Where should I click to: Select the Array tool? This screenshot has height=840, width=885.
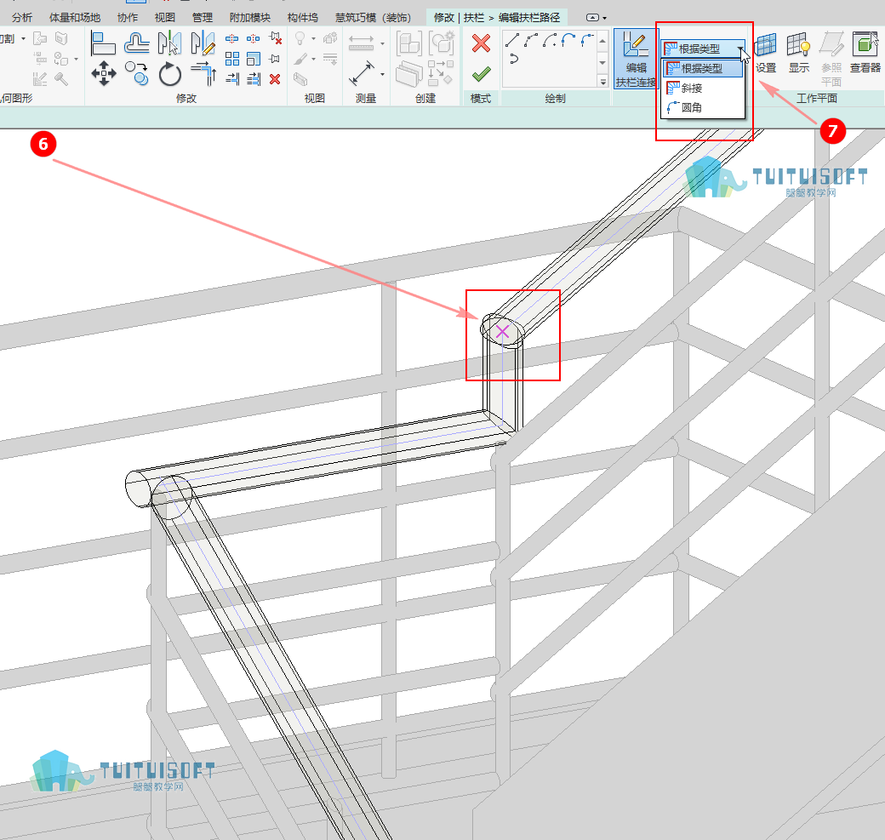232,59
